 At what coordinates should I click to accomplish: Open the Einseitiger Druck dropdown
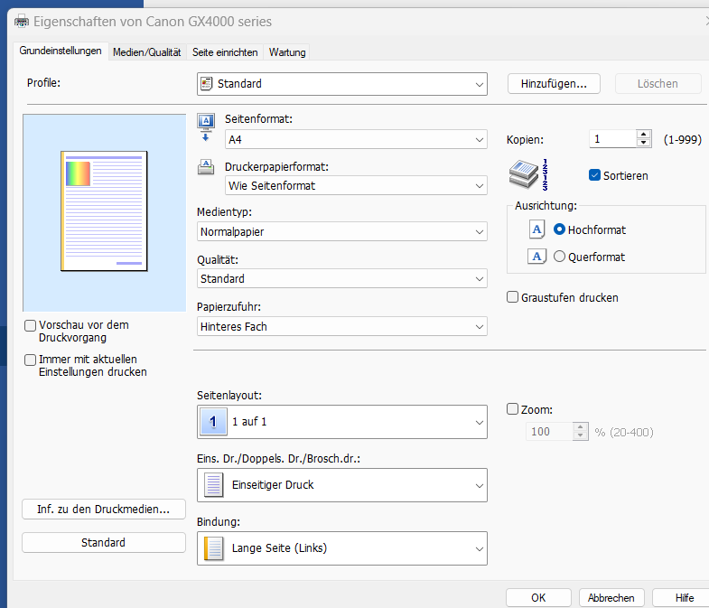[x=342, y=485]
